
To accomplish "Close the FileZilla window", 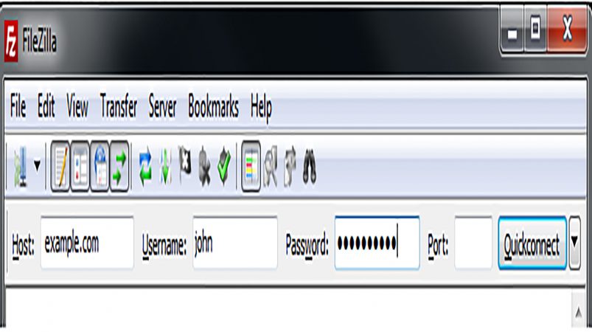I will (x=567, y=30).
